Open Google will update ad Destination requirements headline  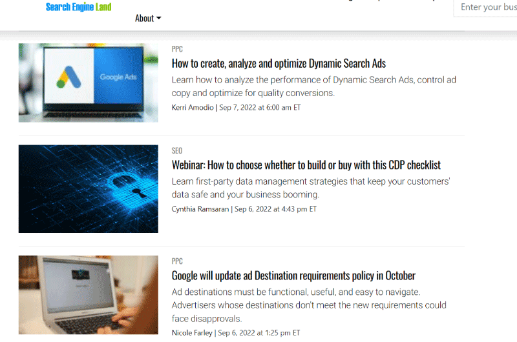pos(293,276)
